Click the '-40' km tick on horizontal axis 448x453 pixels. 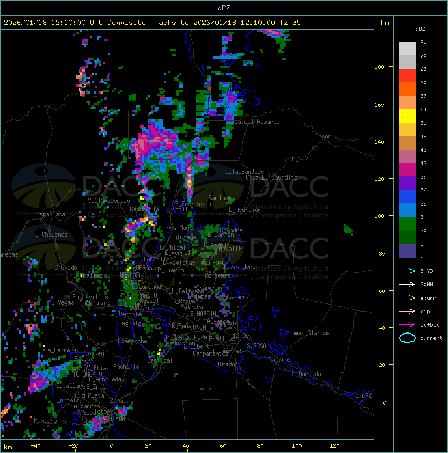click(x=36, y=446)
